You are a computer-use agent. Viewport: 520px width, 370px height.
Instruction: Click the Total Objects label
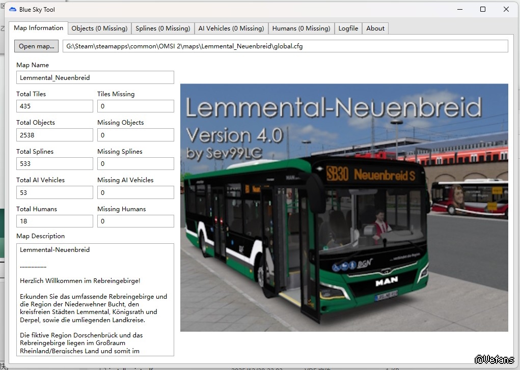point(36,122)
